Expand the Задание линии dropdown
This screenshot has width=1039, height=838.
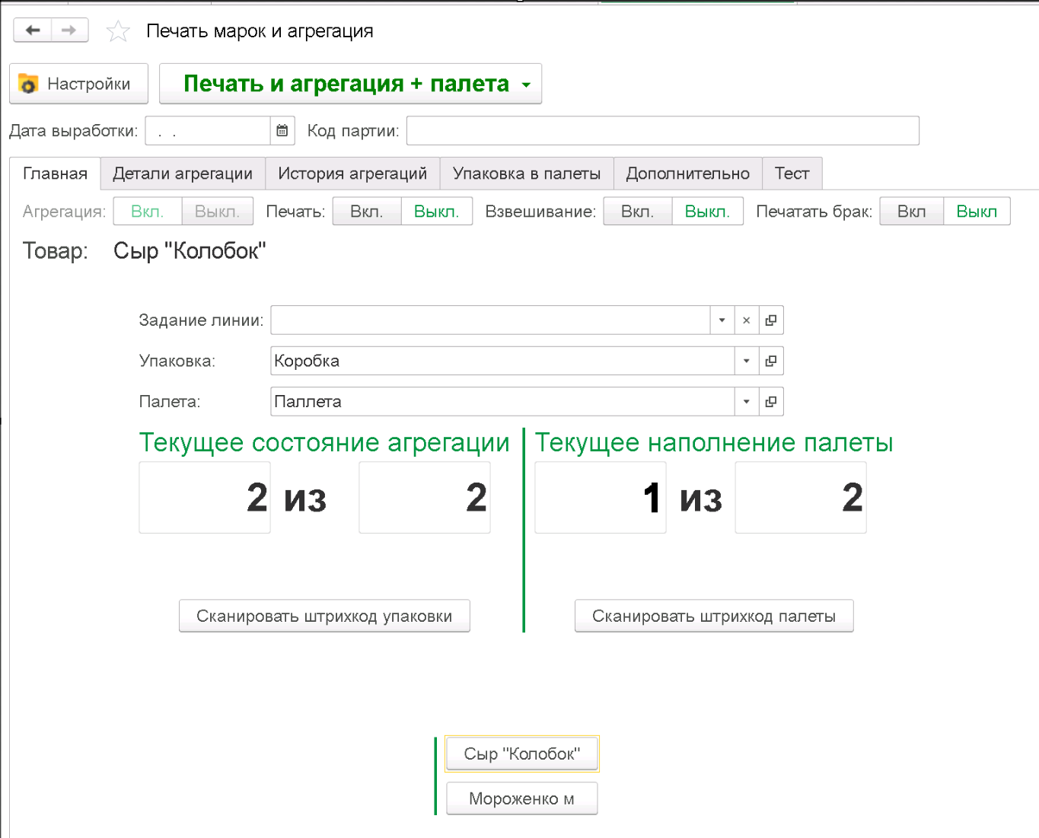(722, 320)
